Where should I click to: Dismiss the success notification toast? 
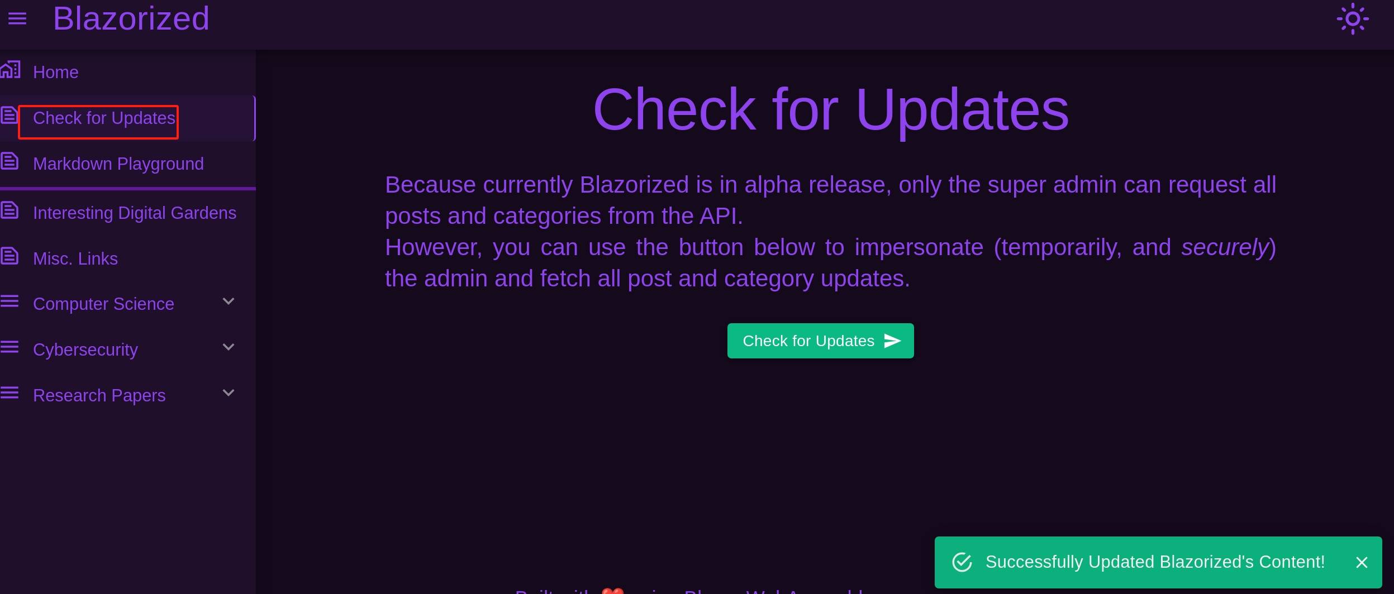[x=1362, y=562]
